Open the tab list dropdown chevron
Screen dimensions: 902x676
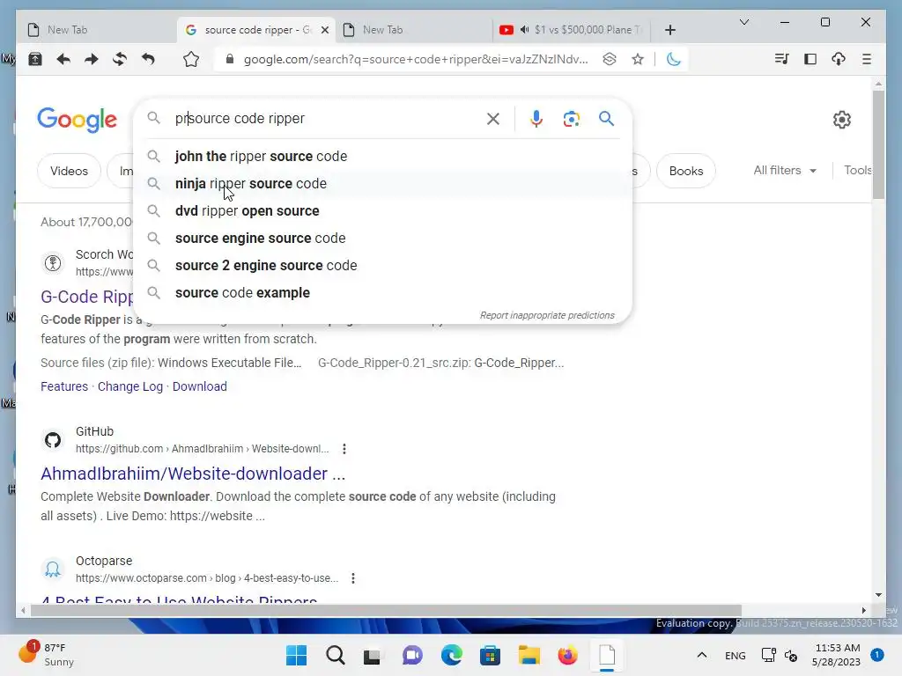[743, 22]
